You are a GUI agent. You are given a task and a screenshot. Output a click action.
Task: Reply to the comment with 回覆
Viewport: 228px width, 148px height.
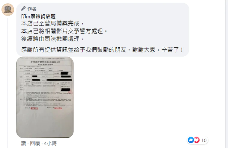tap(35, 144)
